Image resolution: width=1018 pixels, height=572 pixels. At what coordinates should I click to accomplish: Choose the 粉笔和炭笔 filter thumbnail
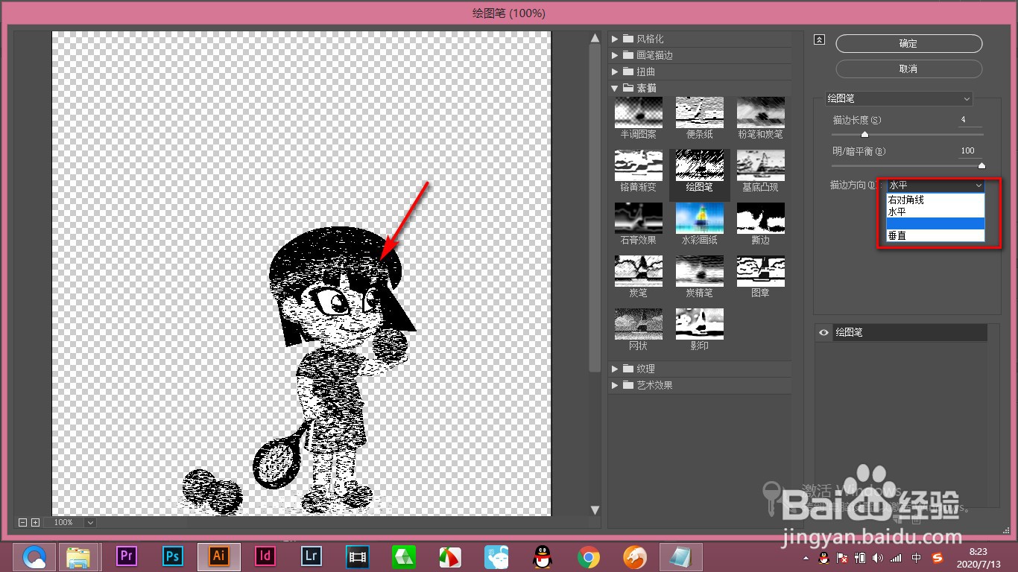coord(760,112)
